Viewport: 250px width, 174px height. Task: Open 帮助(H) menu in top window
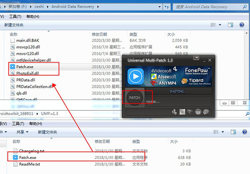[x=32, y=17]
